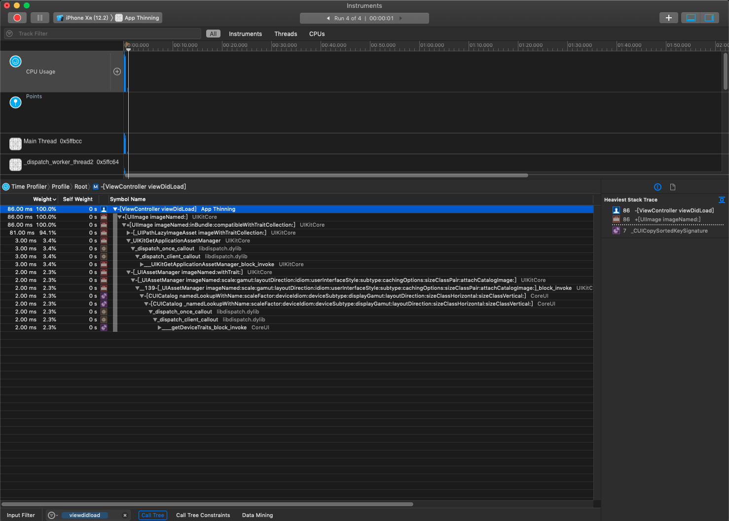Viewport: 729px width, 521px height.
Task: Open the Data Mining options
Action: [257, 515]
